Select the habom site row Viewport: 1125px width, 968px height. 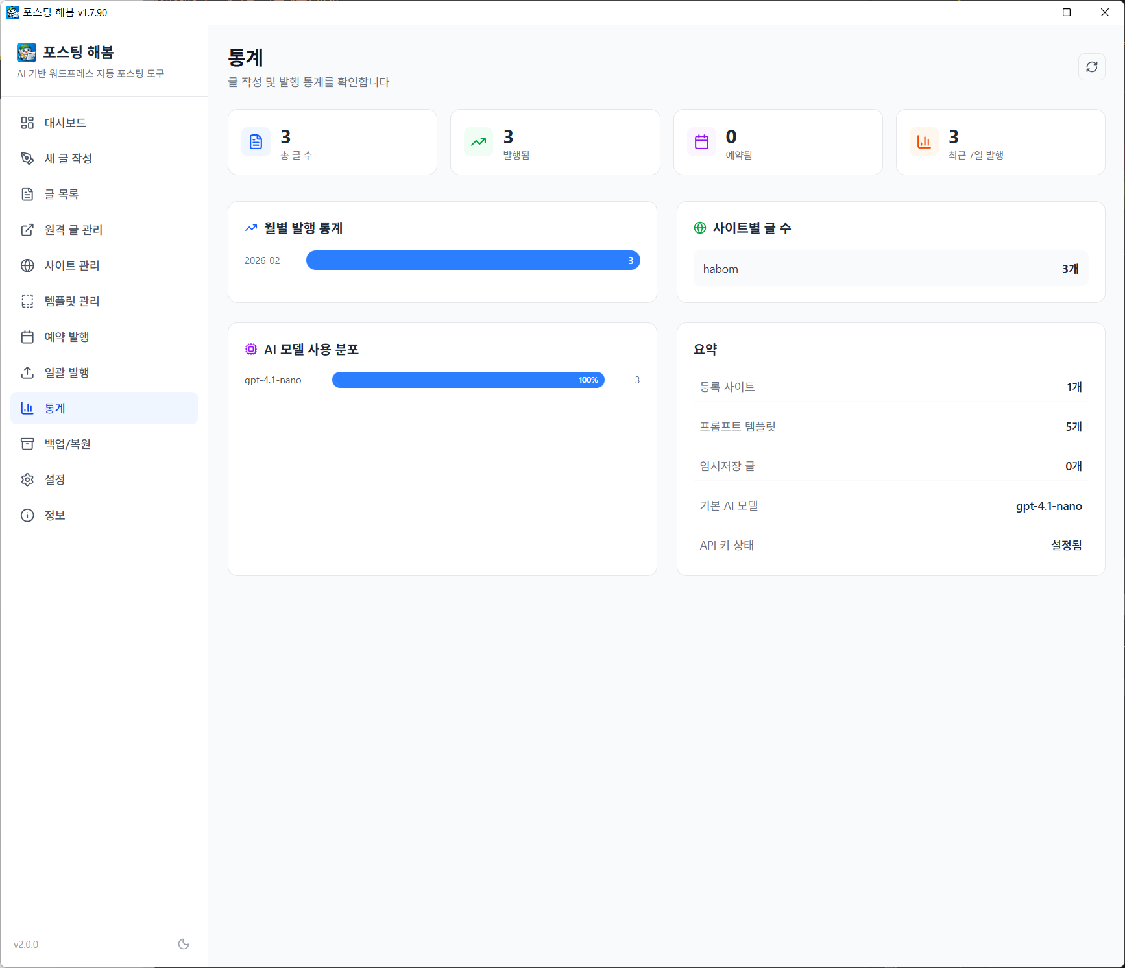pyautogui.click(x=890, y=269)
